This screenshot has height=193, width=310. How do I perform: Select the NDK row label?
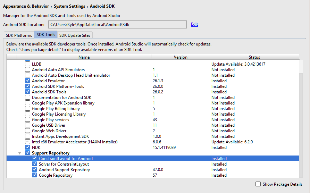point(36,148)
